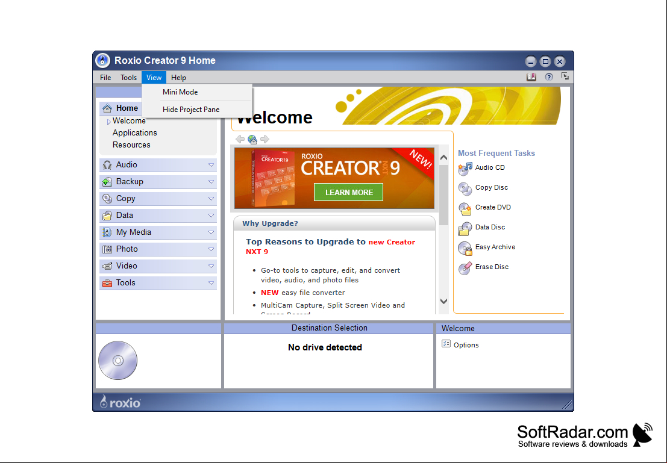
Task: Maximize the Roxio Creator window
Action: (545, 61)
